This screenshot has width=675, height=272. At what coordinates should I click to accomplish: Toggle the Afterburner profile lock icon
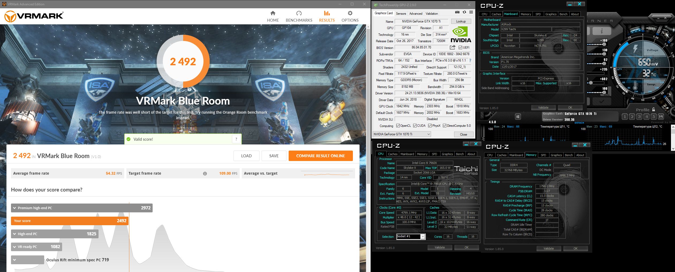tap(654, 109)
